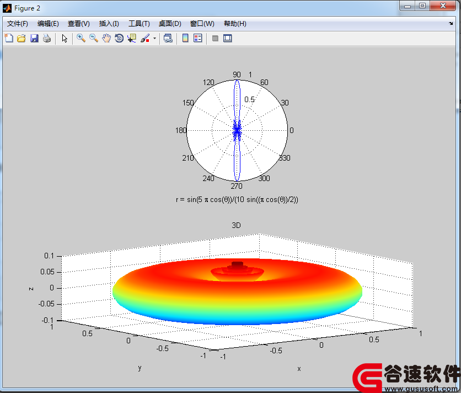
Task: Activate the Zoom Out magnifier tool
Action: click(x=94, y=38)
